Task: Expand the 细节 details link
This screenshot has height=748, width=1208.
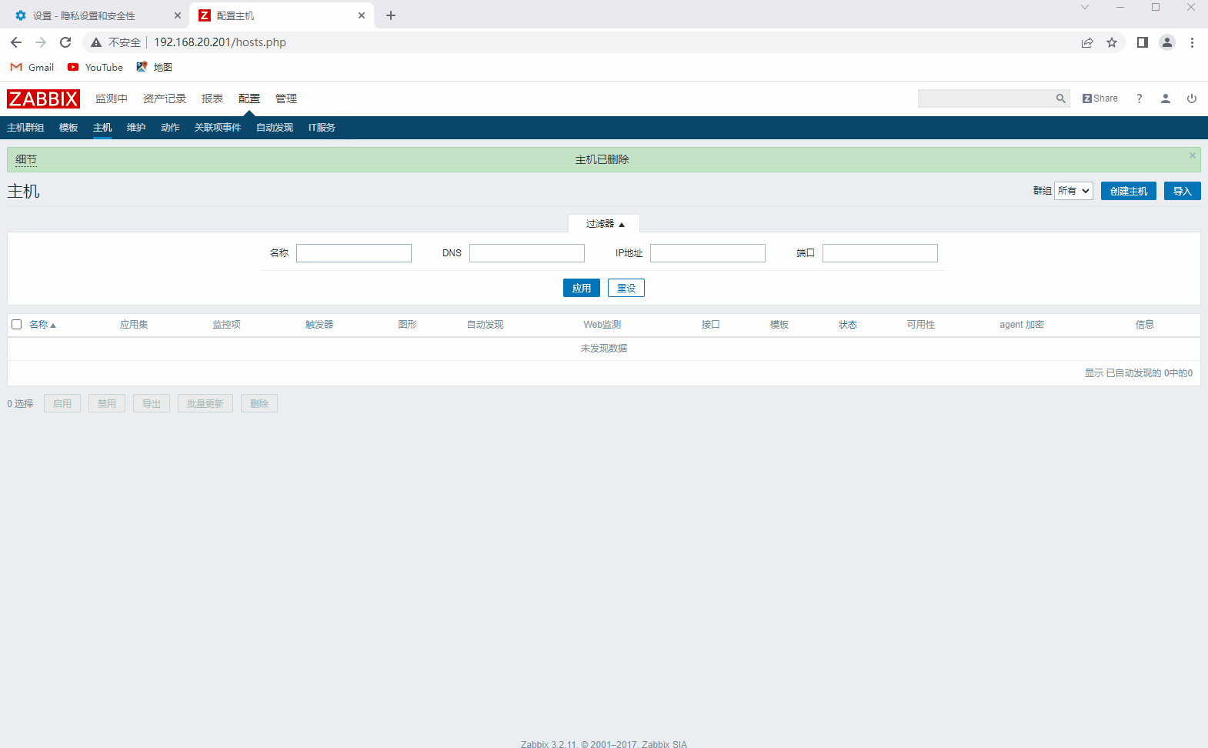Action: click(26, 159)
